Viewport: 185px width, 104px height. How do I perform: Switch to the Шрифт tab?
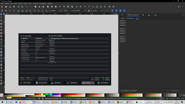coord(123,18)
